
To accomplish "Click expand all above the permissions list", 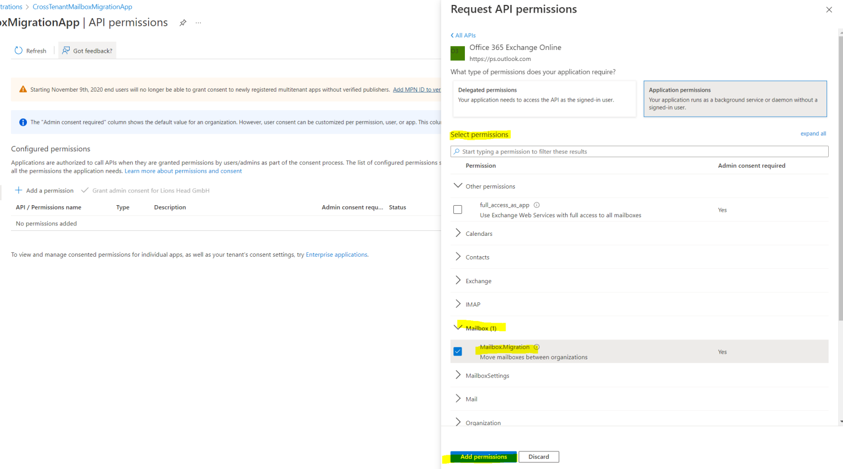I will click(813, 133).
